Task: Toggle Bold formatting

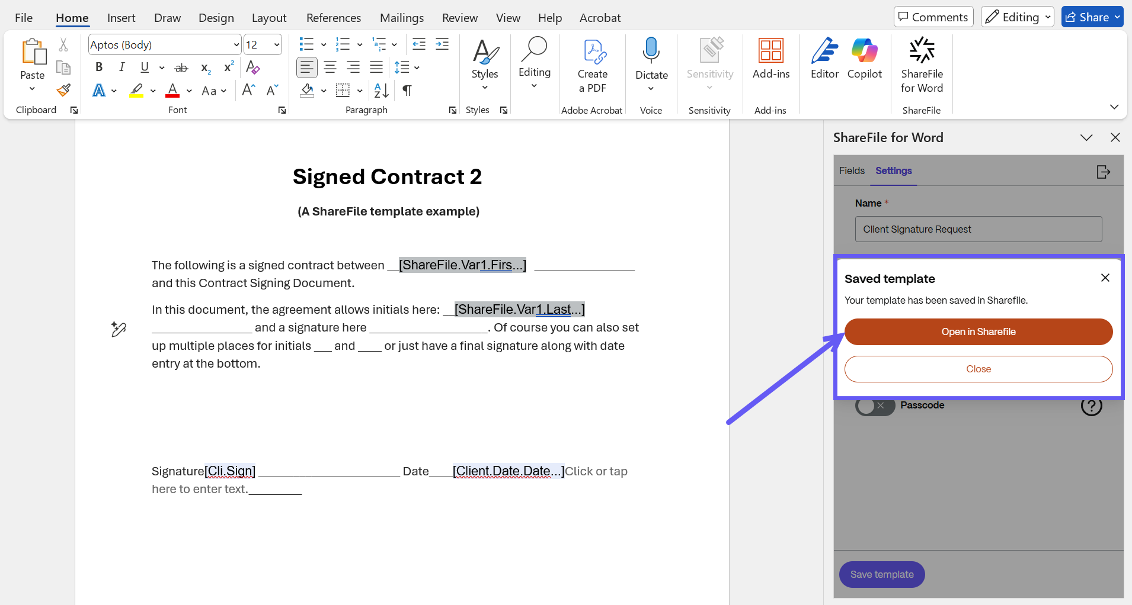Action: (99, 67)
